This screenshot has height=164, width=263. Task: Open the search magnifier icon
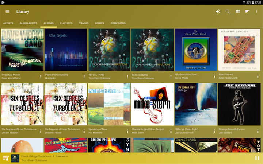[228, 11]
